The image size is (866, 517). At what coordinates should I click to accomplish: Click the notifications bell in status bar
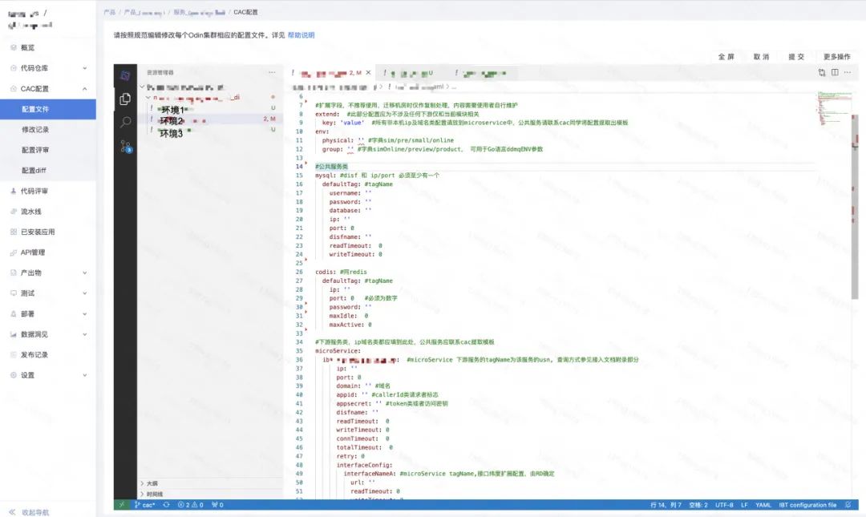pyautogui.click(x=848, y=505)
